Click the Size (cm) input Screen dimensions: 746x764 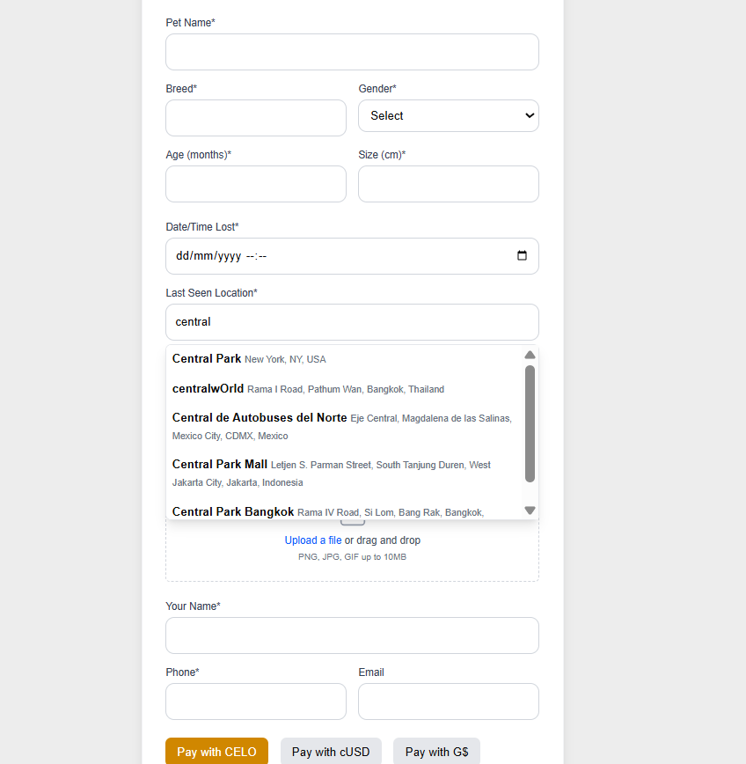448,184
